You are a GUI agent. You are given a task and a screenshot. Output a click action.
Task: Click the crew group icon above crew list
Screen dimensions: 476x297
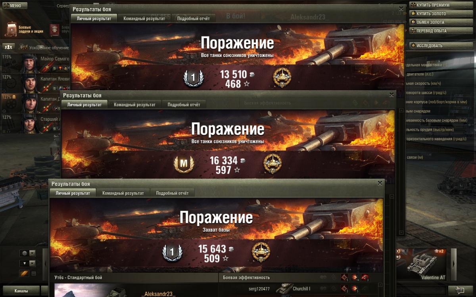(x=9, y=47)
